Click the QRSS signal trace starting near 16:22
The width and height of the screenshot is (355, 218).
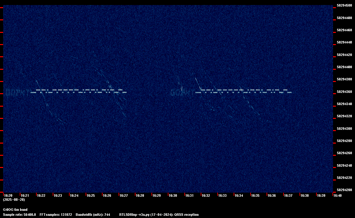(x=79, y=91)
